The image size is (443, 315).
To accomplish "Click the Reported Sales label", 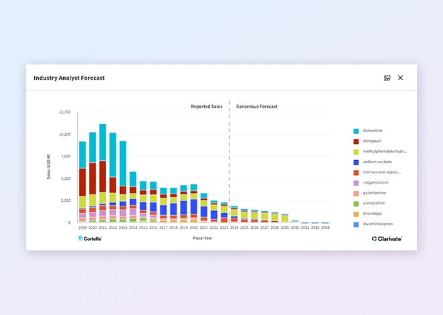I will 206,107.
